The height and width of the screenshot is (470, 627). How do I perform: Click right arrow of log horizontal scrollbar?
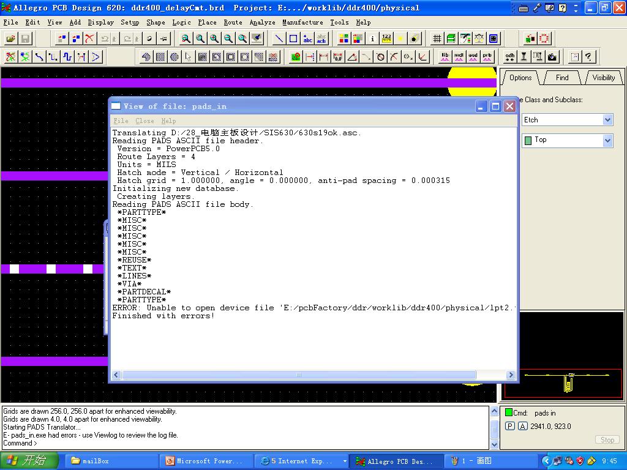pos(511,375)
